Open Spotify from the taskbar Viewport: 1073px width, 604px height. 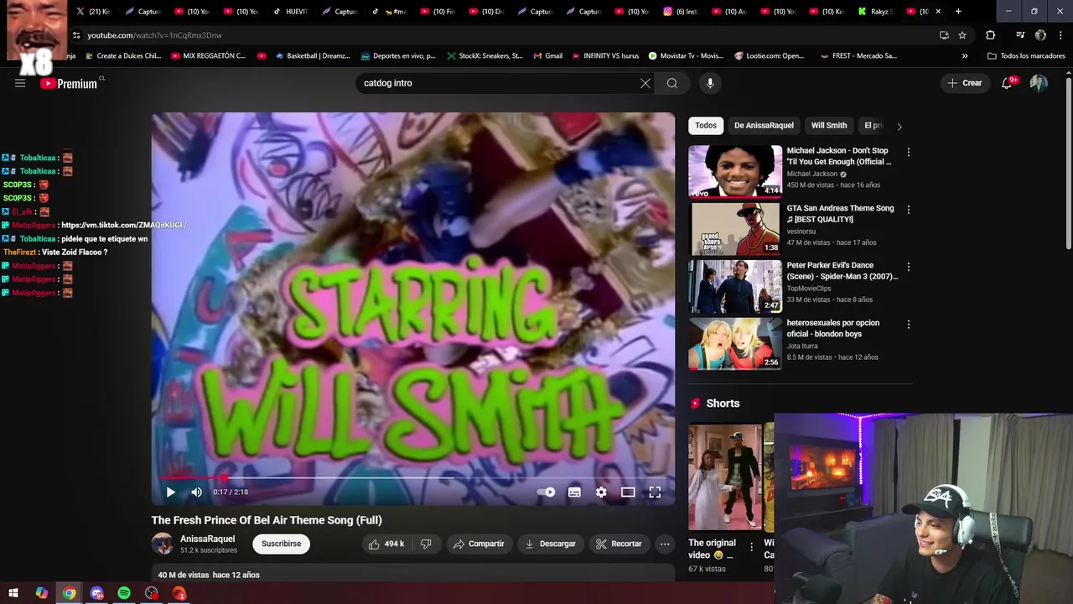pos(124,593)
